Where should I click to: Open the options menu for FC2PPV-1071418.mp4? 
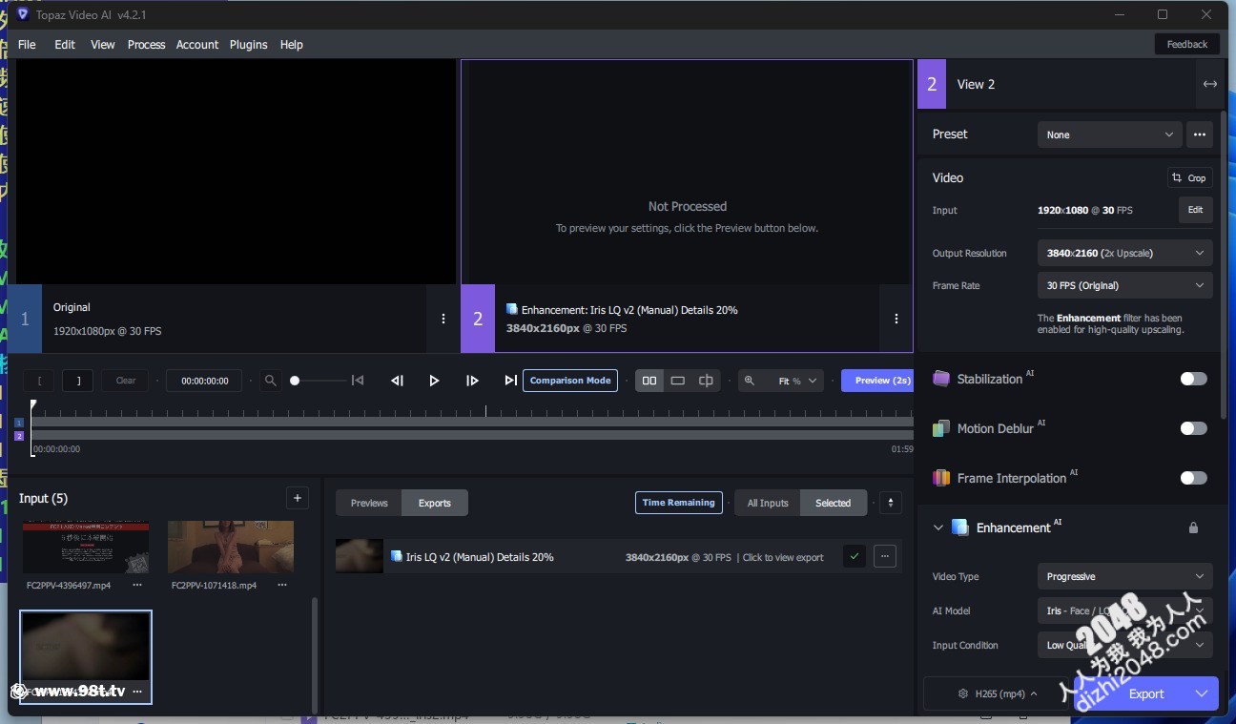click(282, 585)
